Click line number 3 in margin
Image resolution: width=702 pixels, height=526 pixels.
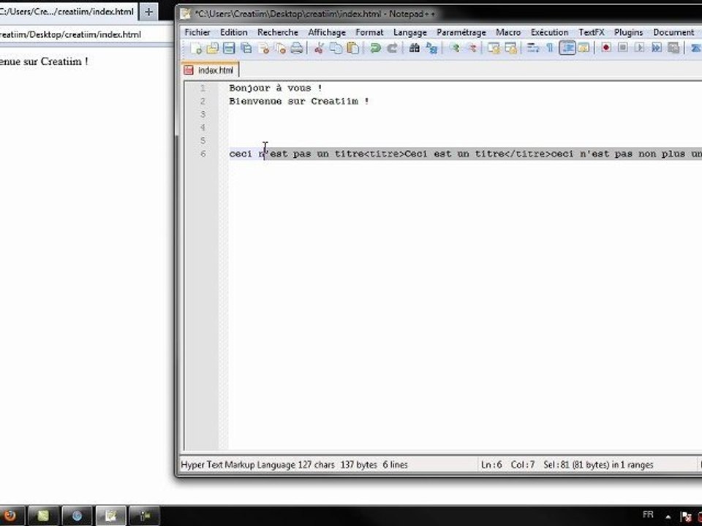point(203,115)
